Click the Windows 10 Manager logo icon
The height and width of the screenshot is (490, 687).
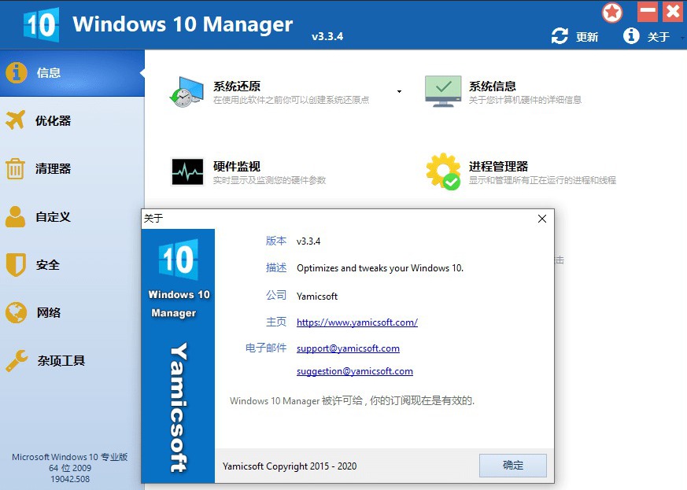(41, 25)
